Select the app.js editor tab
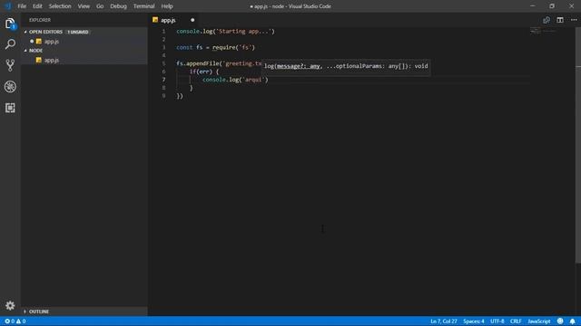 (x=173, y=20)
